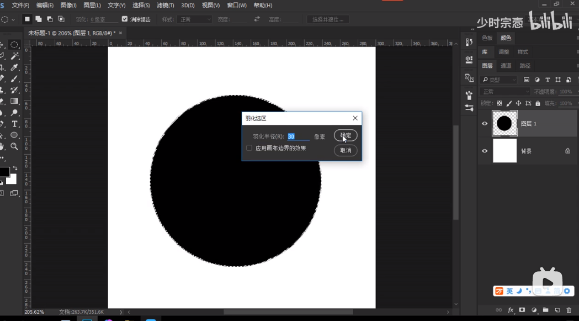This screenshot has height=321, width=579.
Task: Open the Properties panel icon
Action: point(469,59)
